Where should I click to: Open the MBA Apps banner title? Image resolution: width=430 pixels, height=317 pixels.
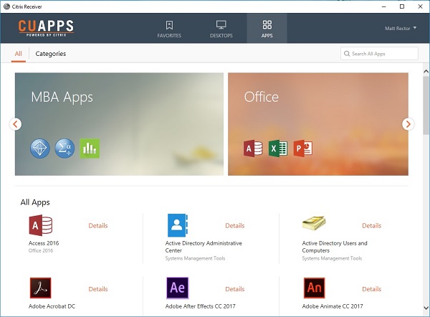pos(62,98)
